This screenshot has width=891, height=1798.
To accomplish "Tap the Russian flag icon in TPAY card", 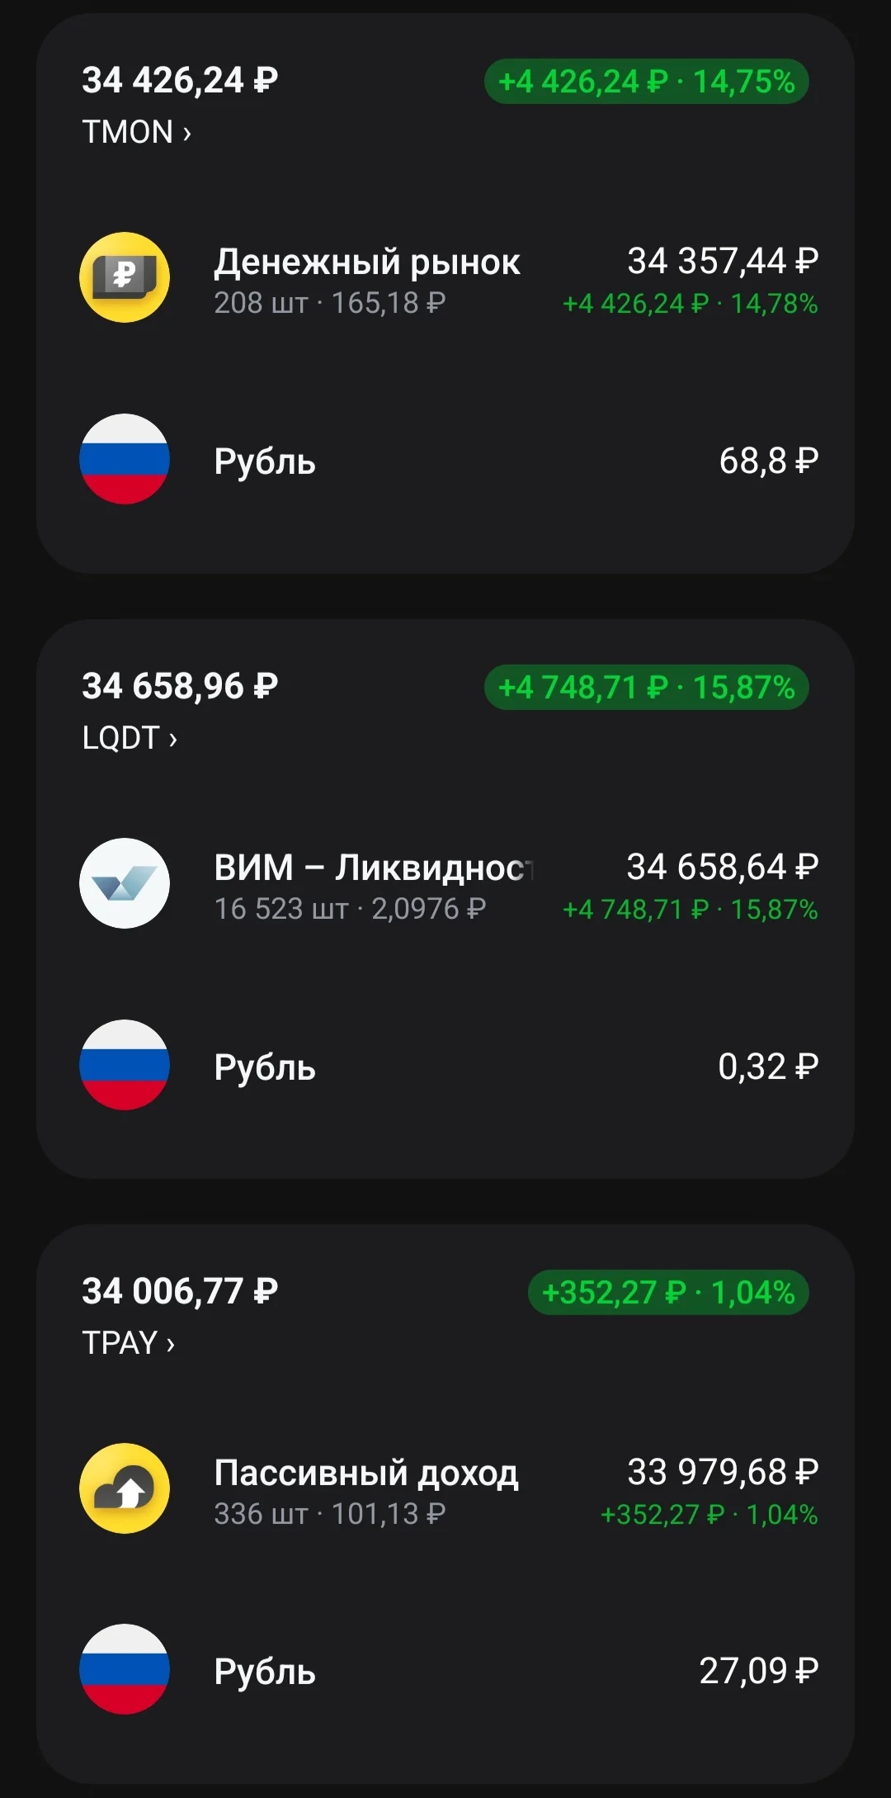I will 125,1669.
